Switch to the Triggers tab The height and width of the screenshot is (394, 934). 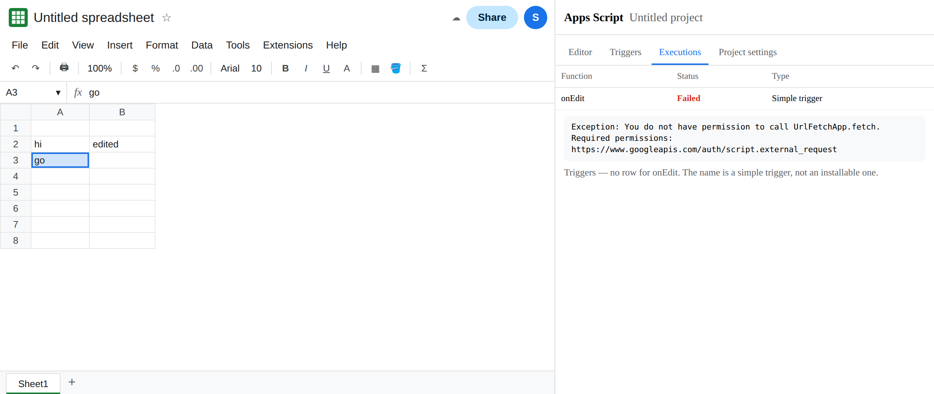tap(625, 52)
